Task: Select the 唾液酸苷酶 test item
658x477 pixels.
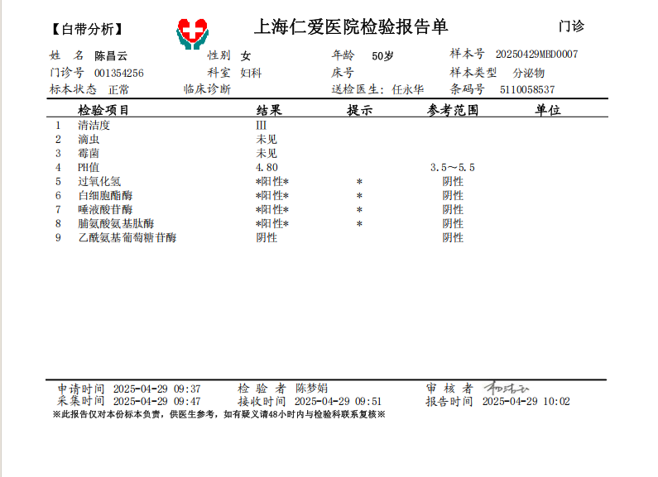Action: tap(105, 209)
